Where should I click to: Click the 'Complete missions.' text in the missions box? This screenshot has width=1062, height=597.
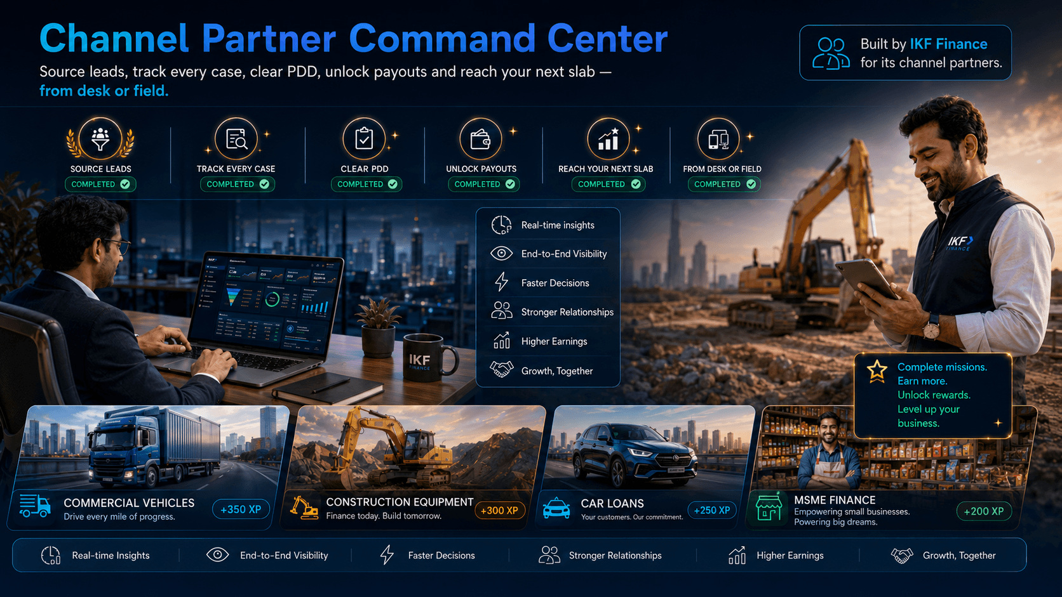(942, 367)
